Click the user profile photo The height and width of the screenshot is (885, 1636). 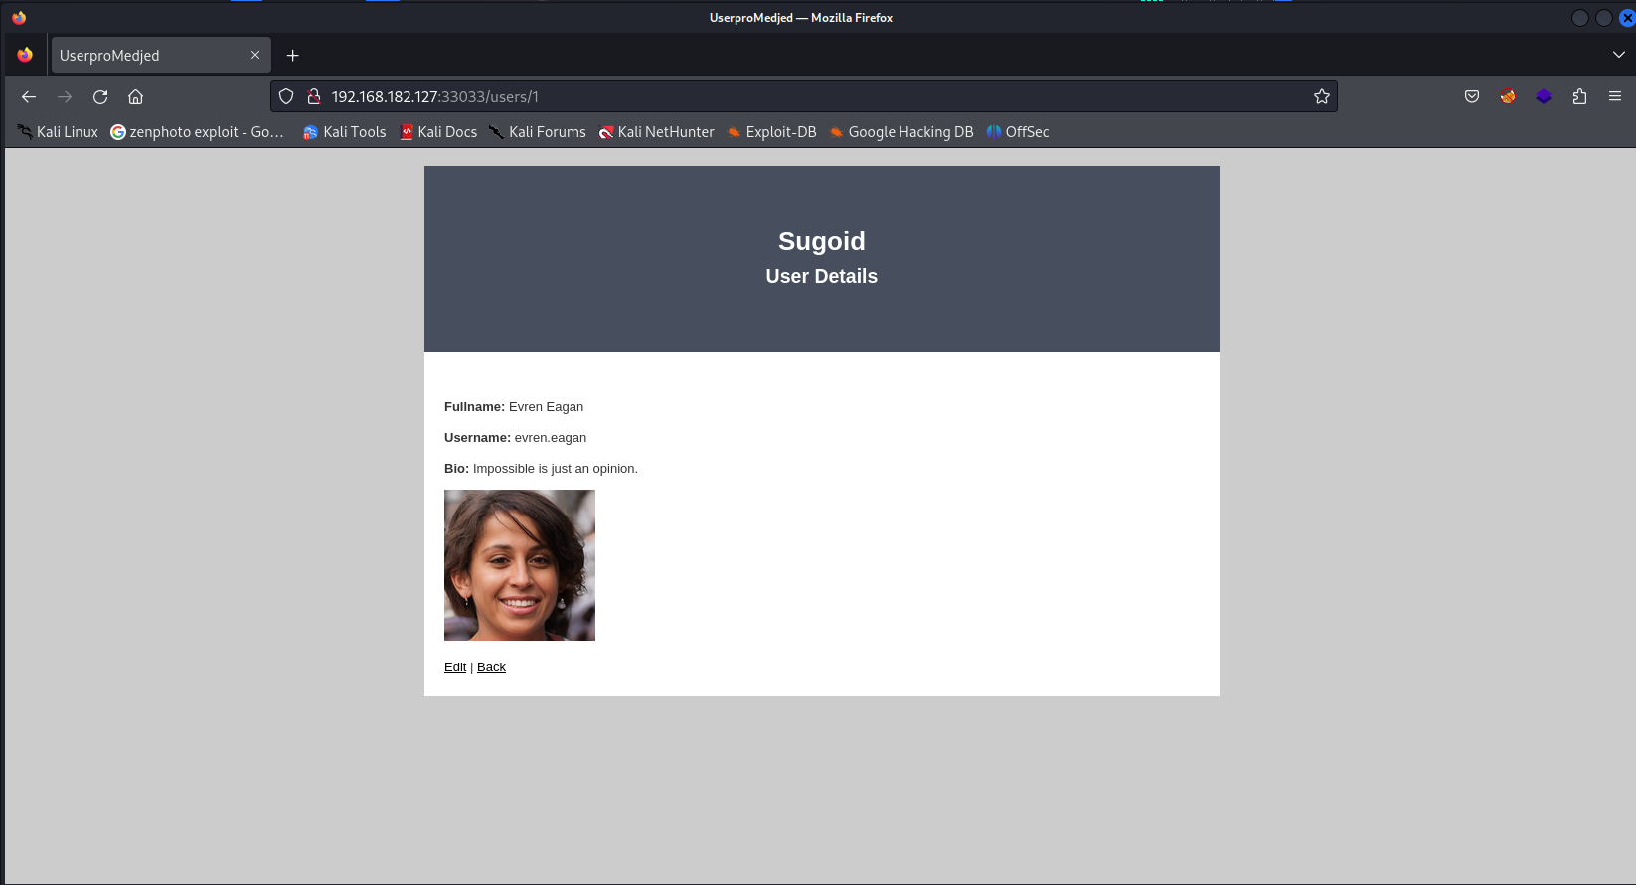point(520,565)
